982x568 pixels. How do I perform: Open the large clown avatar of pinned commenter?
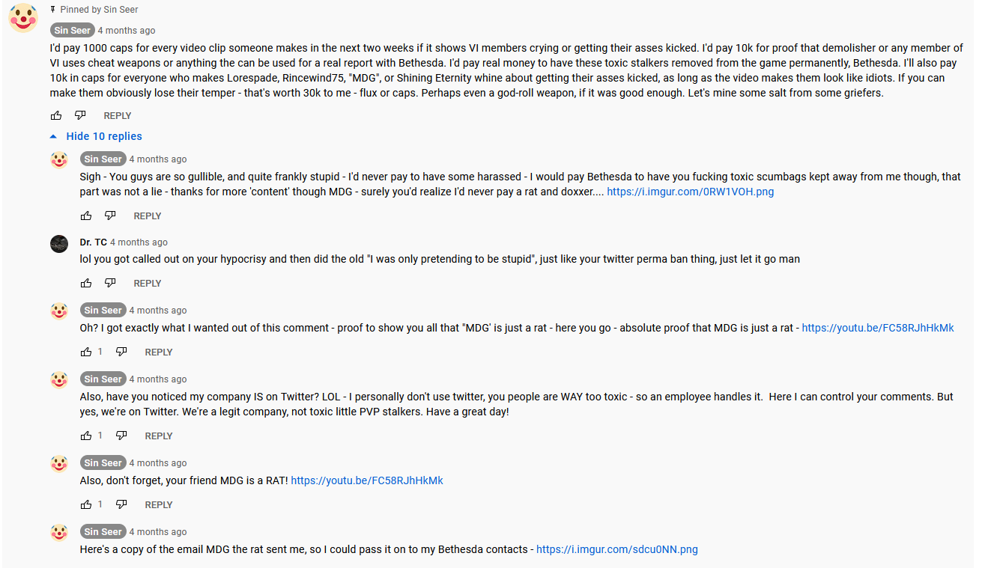click(23, 18)
